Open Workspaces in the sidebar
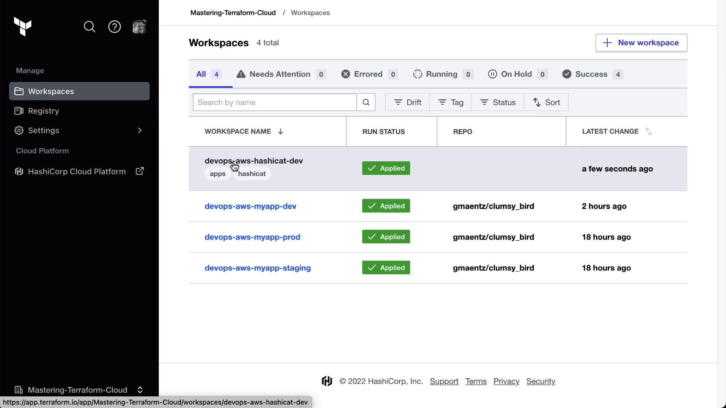This screenshot has height=408, width=726. click(79, 91)
